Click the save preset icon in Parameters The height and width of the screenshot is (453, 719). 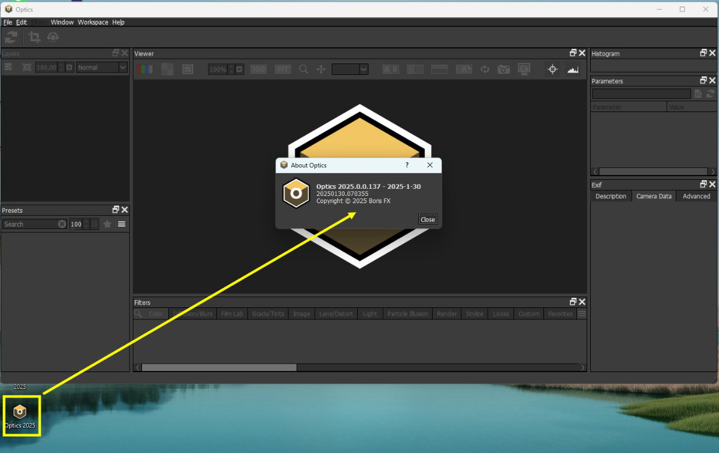(x=698, y=94)
